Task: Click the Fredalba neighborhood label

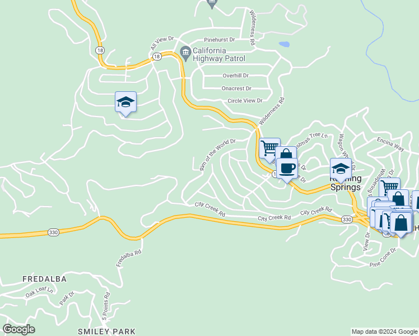Action: 45,279
